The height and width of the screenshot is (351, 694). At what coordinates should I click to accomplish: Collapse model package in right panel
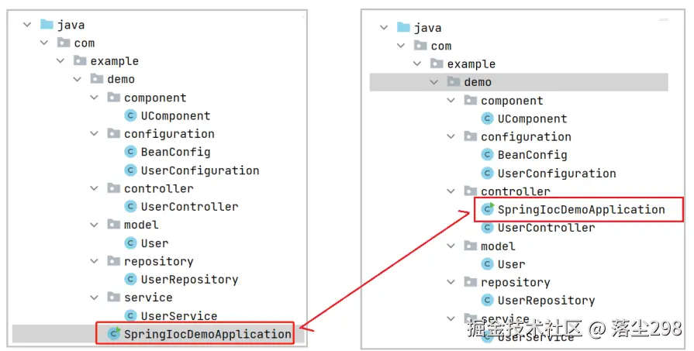click(451, 246)
